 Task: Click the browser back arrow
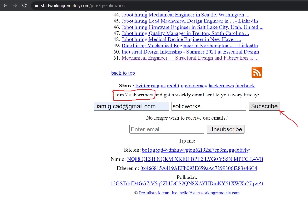(x=5, y=5)
